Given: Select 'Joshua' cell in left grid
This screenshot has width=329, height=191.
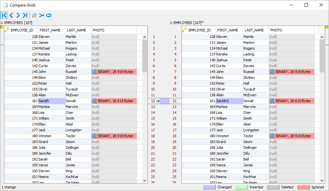Looking at the screenshot, I should pos(52,60).
